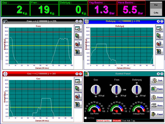This screenshot has height=124, width=165.
Task: Click the Fren window title bar text
Action: [42, 21]
